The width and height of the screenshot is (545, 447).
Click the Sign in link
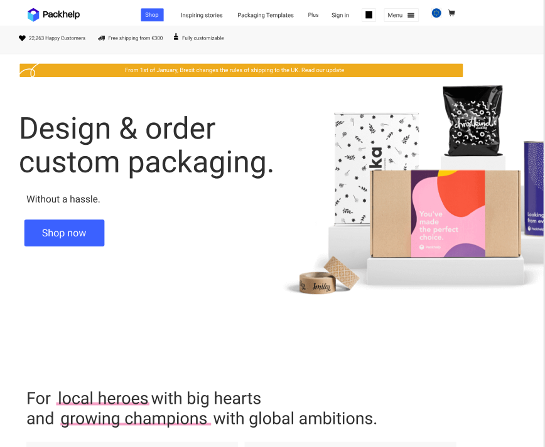pos(340,15)
